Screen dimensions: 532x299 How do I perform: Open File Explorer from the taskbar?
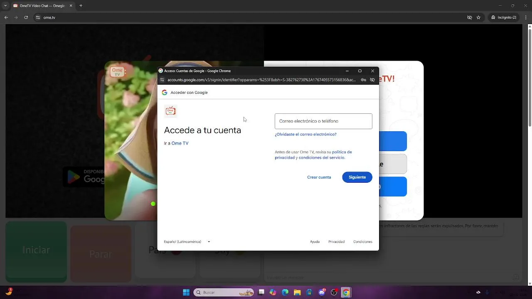tap(297, 292)
